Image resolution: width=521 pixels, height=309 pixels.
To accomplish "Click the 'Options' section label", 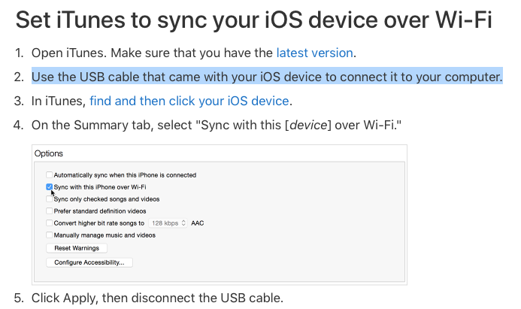I will (x=49, y=153).
